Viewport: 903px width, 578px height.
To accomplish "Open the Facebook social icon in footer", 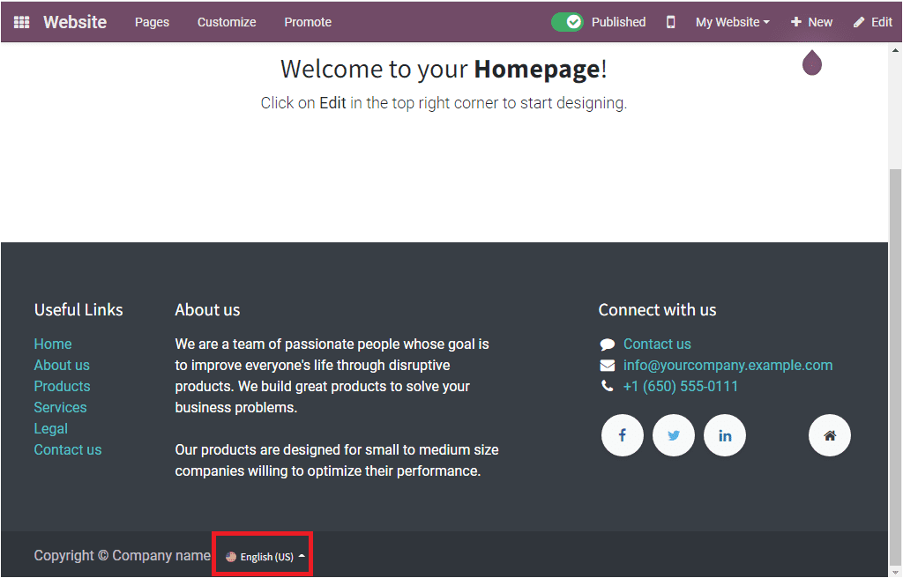I will [622, 434].
